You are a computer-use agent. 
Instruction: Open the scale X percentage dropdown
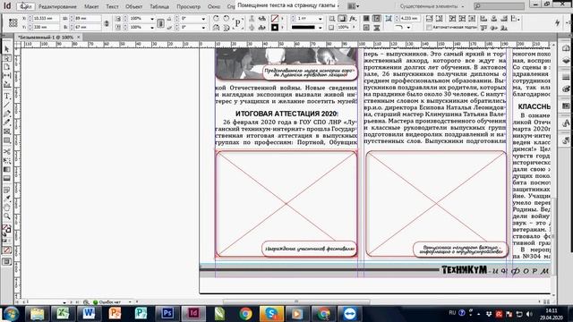(152, 18)
